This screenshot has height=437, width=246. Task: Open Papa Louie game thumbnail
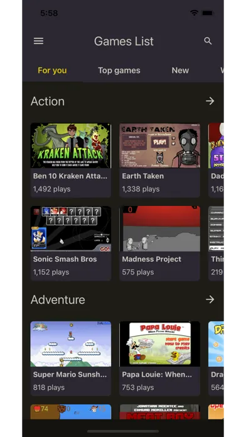click(159, 344)
